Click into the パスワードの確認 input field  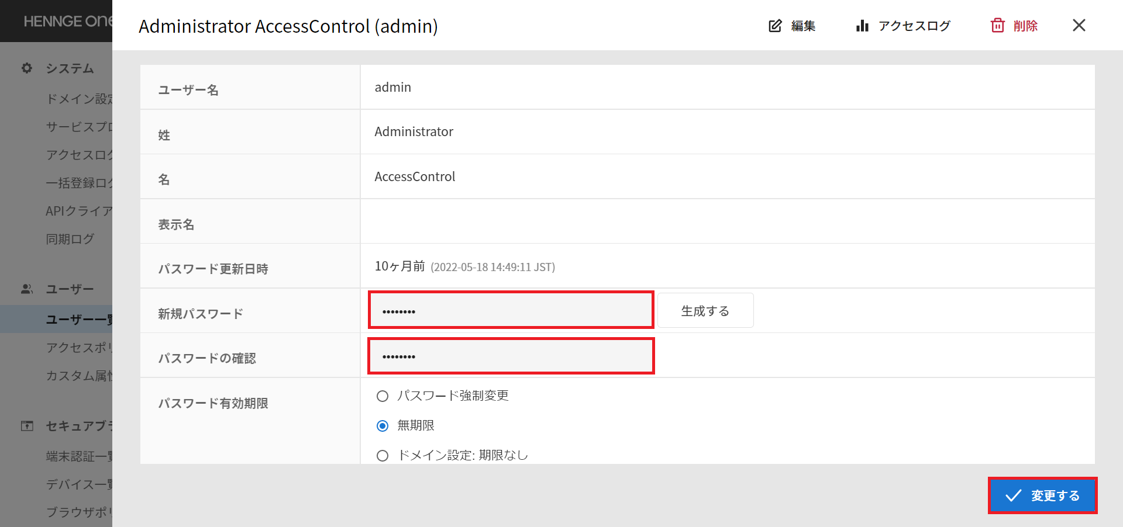pyautogui.click(x=511, y=356)
